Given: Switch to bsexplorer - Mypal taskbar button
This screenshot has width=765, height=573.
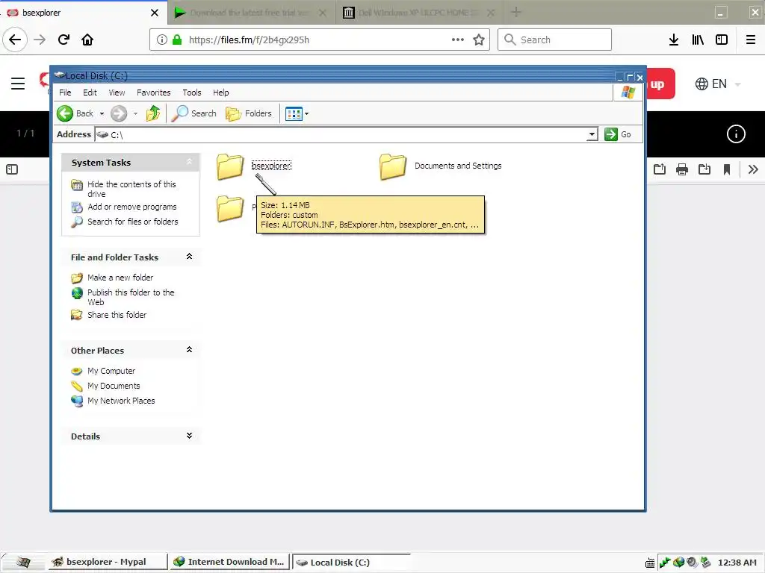Looking at the screenshot, I should tap(107, 562).
